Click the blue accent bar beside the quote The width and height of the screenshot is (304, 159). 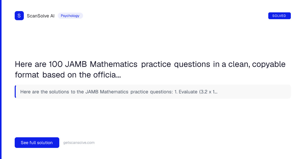tap(15, 92)
